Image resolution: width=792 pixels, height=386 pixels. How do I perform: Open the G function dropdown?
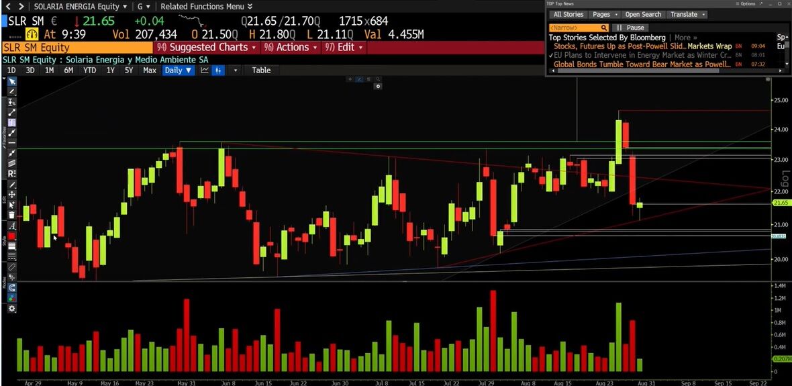[x=144, y=7]
